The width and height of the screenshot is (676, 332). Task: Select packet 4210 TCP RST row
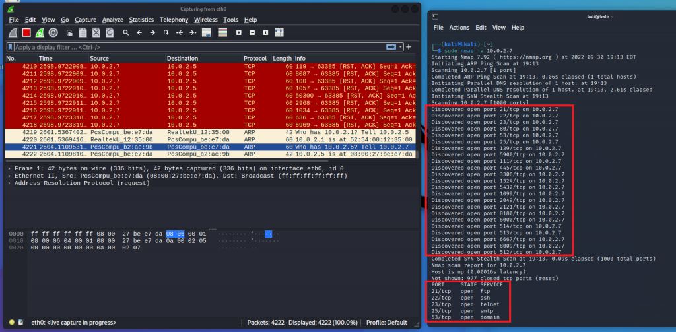(x=211, y=67)
